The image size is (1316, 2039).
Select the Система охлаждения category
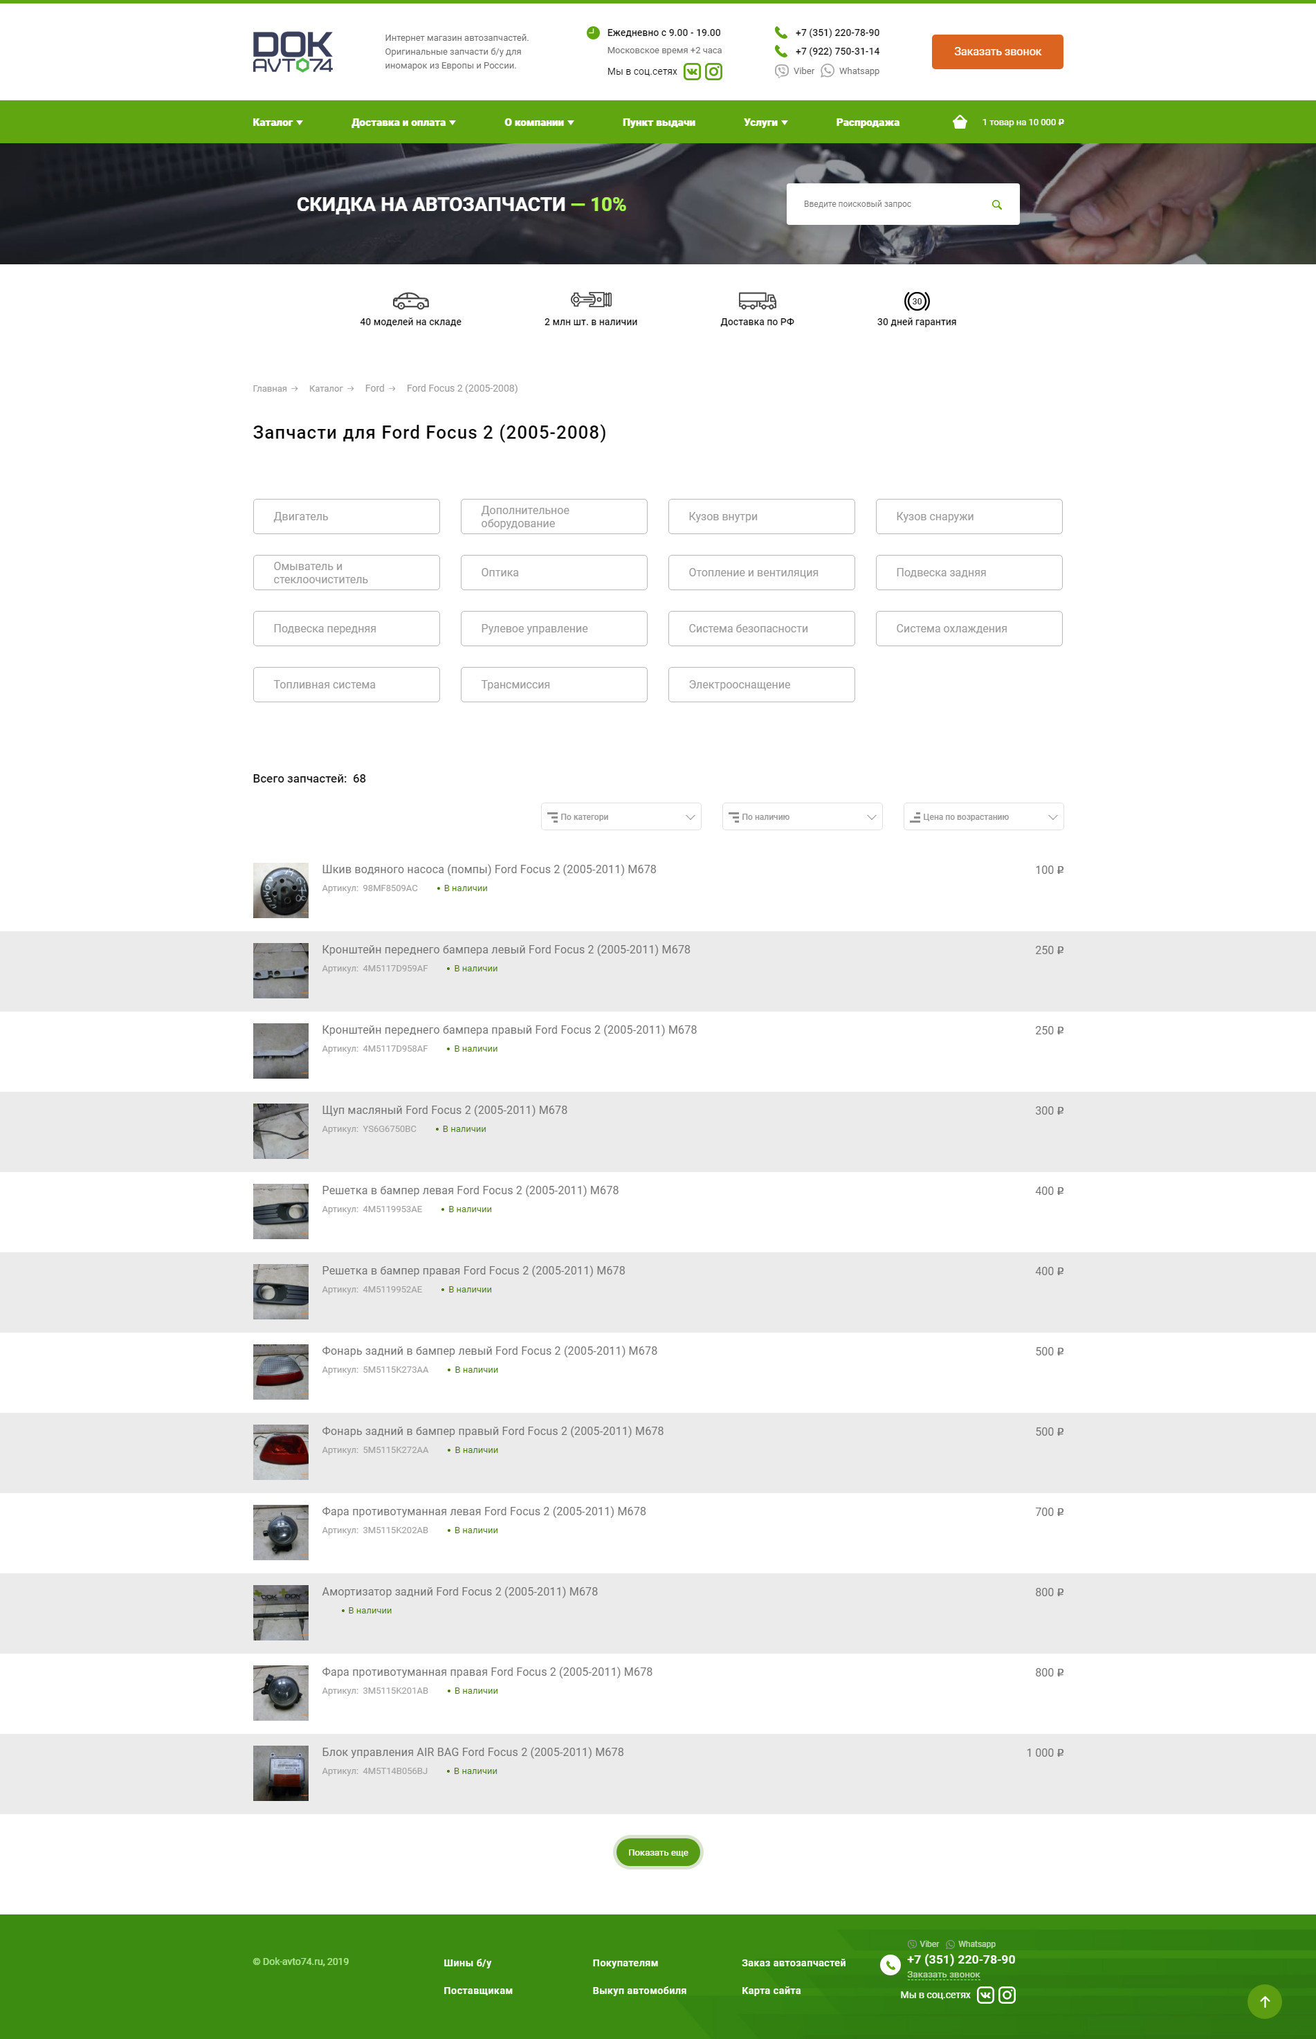(969, 628)
